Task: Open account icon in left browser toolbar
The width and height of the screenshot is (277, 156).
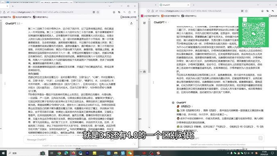Action: [114, 12]
